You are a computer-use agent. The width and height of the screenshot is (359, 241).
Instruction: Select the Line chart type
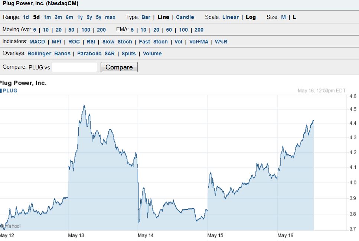(x=163, y=17)
